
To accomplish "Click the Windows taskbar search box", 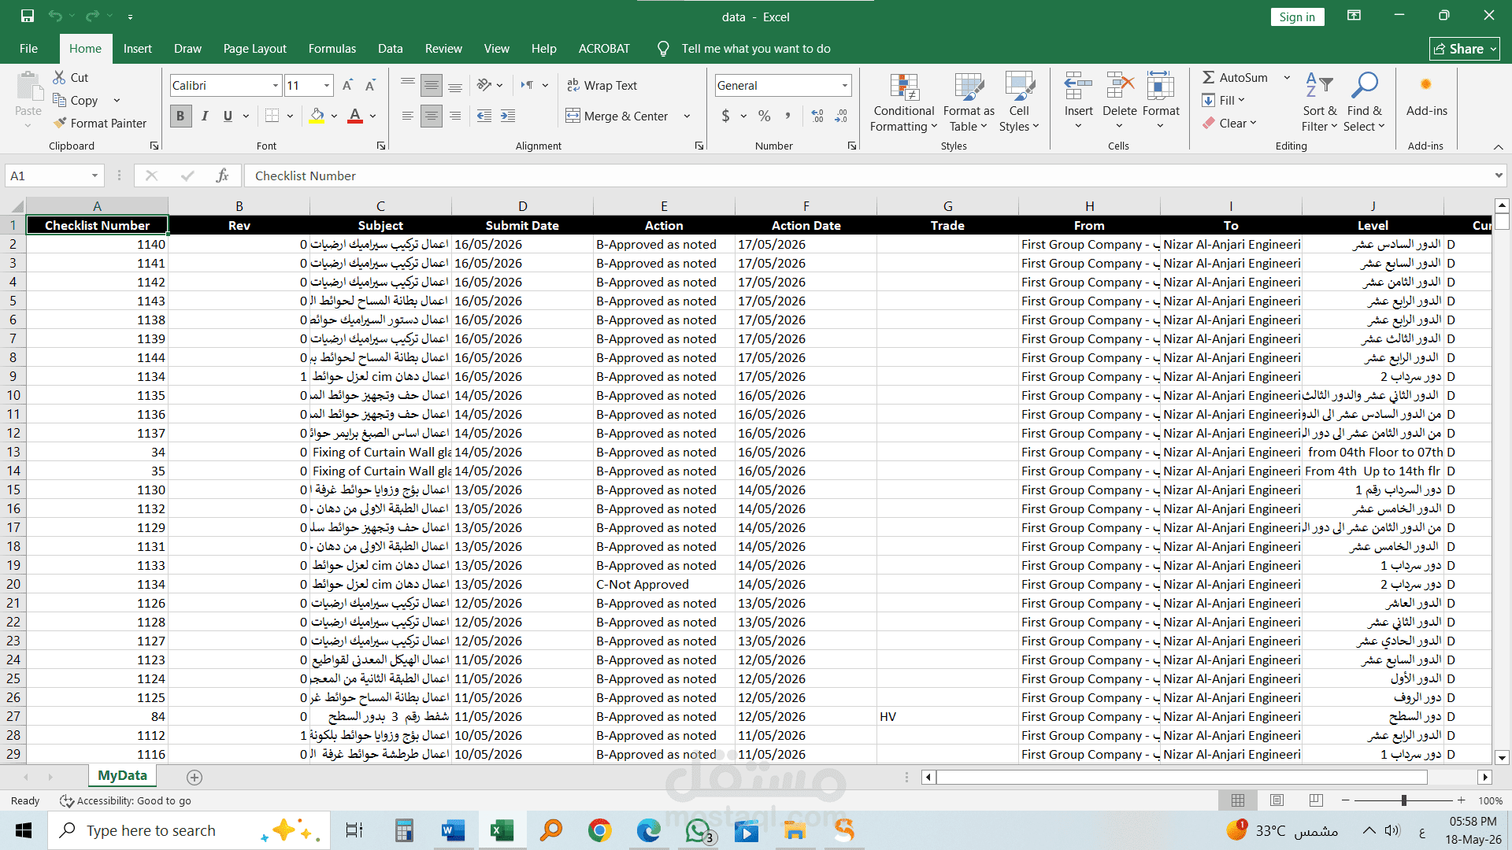I will pos(189,830).
